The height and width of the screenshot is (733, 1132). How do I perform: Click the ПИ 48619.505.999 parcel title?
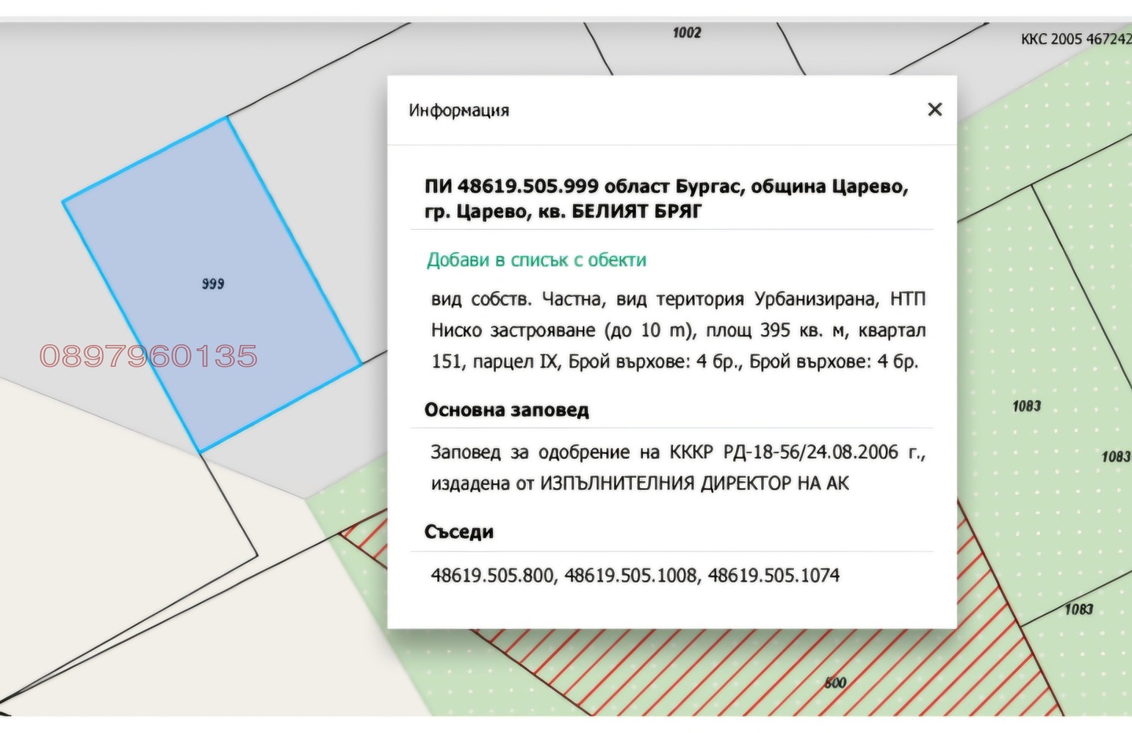(x=666, y=199)
